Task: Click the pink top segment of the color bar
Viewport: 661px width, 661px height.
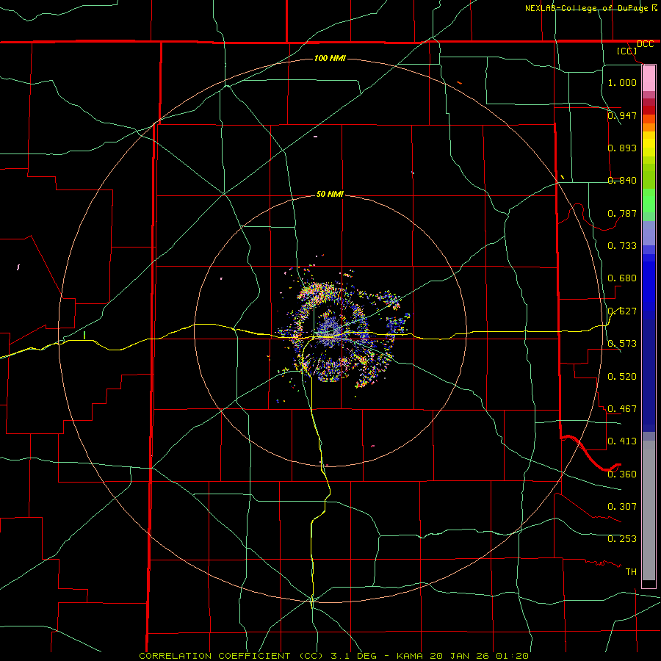Action: [x=649, y=79]
